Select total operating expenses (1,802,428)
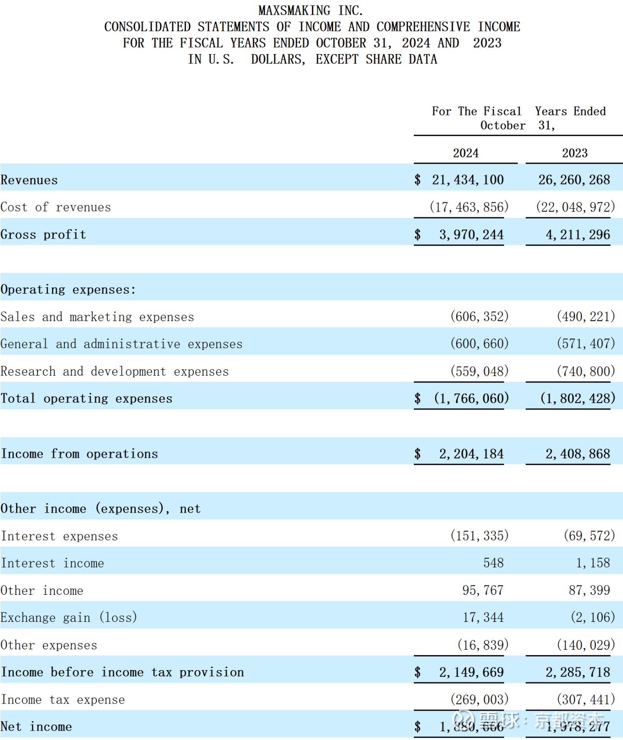The width and height of the screenshot is (623, 740). click(578, 398)
